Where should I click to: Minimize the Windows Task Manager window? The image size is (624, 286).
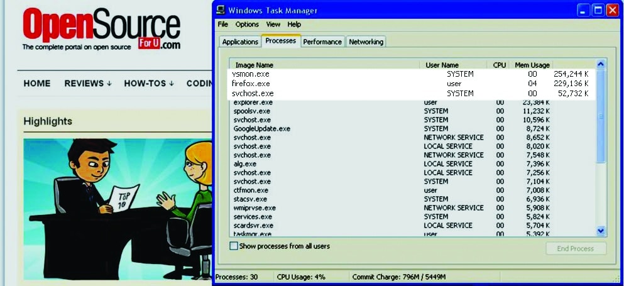(582, 10)
